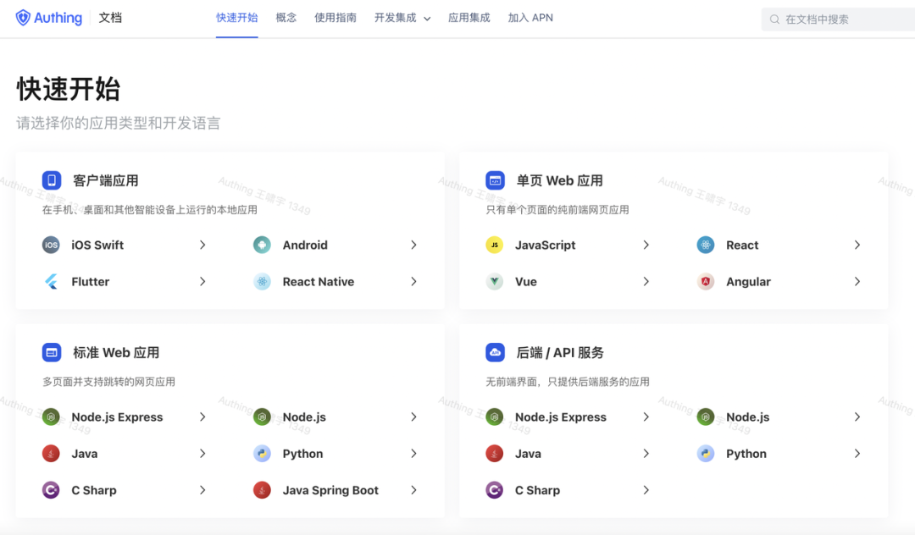Click Python icon under 标准 Web 应用
The height and width of the screenshot is (535, 915).
262,454
